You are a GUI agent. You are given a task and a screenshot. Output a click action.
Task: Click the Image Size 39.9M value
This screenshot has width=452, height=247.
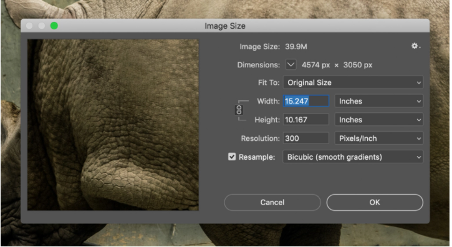pos(296,46)
